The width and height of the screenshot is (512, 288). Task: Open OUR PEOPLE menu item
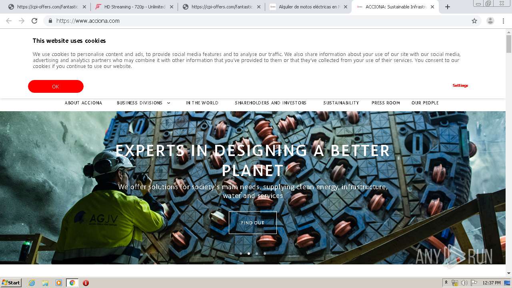coord(425,103)
